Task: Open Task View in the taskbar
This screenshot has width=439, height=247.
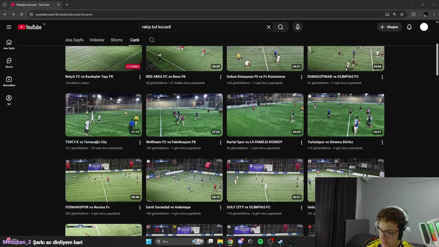Action: (210, 242)
